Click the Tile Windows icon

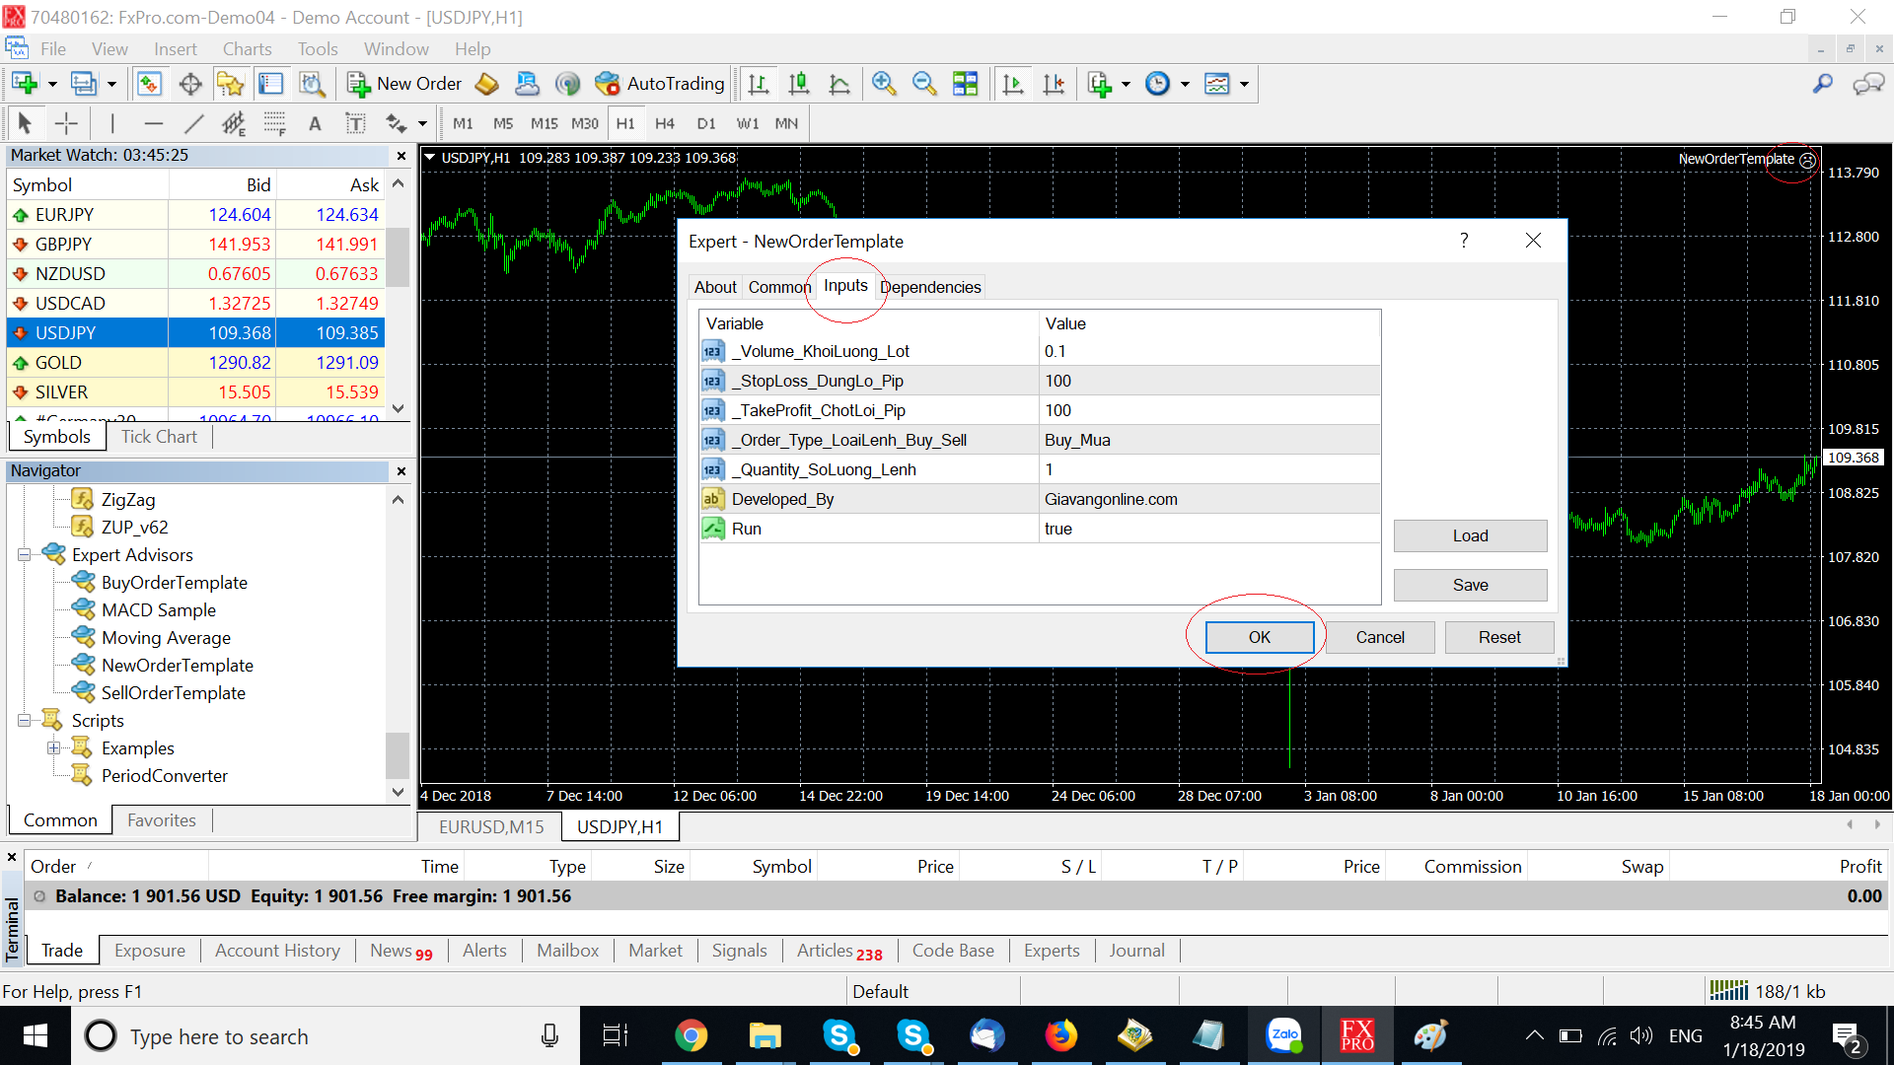[x=966, y=84]
